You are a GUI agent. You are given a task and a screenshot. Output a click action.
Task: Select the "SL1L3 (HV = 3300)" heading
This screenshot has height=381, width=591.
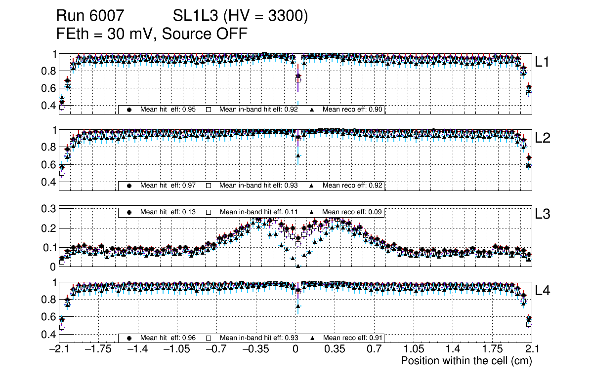pyautogui.click(x=240, y=16)
